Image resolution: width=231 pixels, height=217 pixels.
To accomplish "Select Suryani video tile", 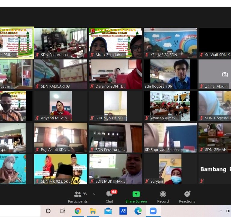I will pos(170,169).
